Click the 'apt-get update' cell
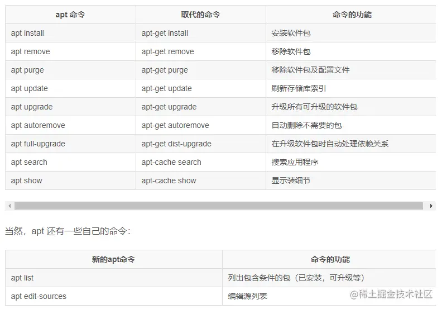This screenshot has height=309, width=442. (x=201, y=88)
